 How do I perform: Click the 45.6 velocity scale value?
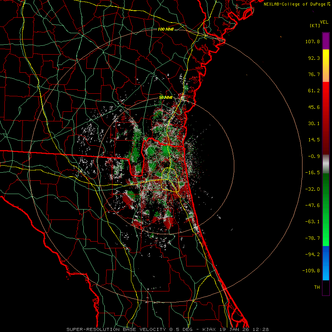pyautogui.click(x=314, y=107)
